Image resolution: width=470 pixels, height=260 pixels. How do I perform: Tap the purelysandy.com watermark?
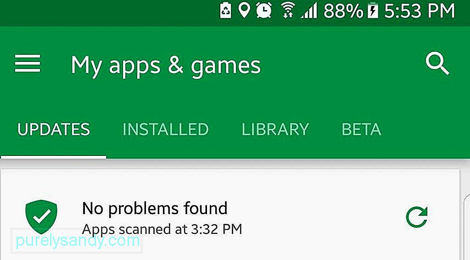pyautogui.click(x=78, y=241)
